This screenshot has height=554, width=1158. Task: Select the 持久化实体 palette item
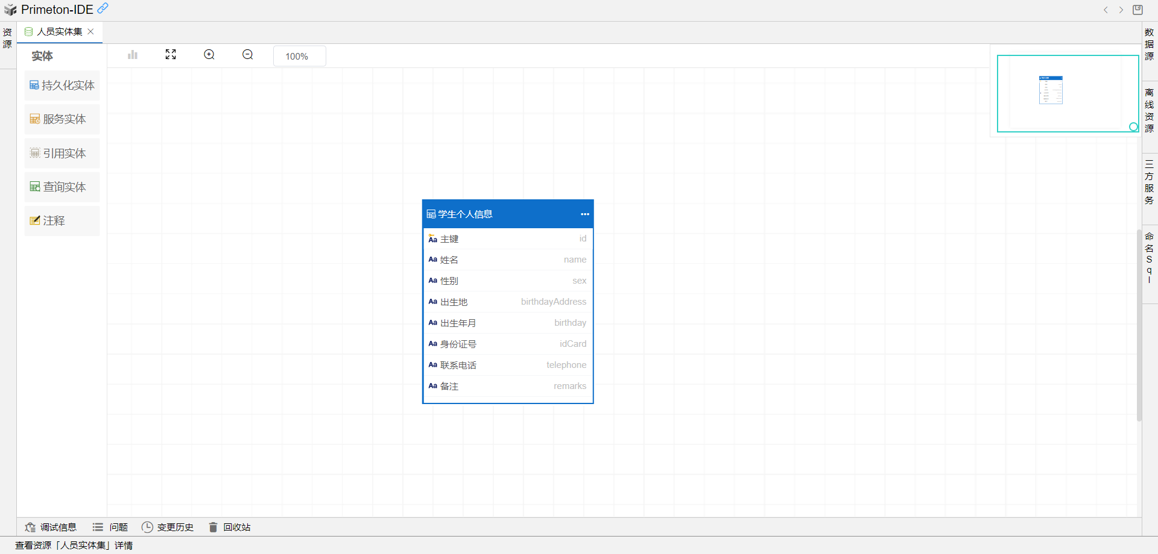[x=62, y=86]
